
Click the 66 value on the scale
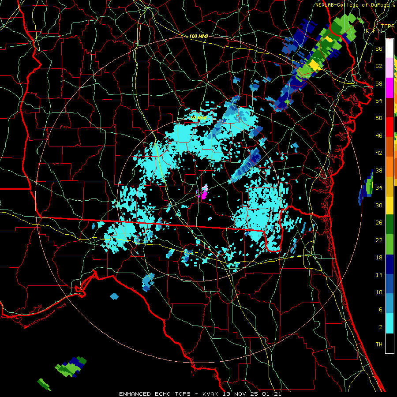(379, 49)
